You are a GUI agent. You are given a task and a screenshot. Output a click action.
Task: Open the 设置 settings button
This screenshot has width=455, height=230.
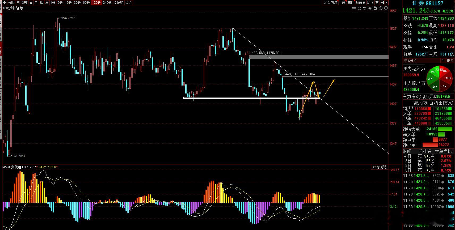point(129,3)
